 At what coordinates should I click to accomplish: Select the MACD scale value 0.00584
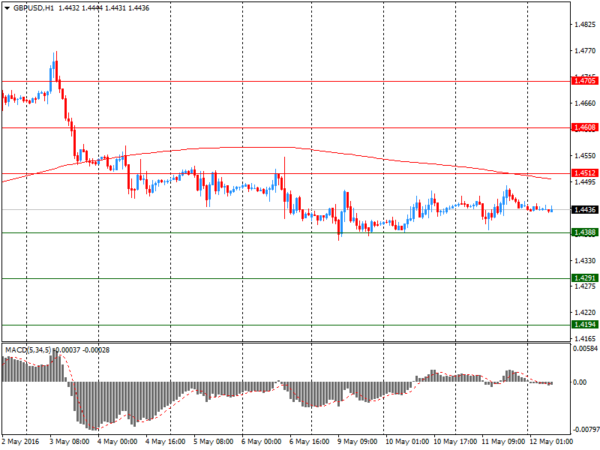pyautogui.click(x=585, y=349)
